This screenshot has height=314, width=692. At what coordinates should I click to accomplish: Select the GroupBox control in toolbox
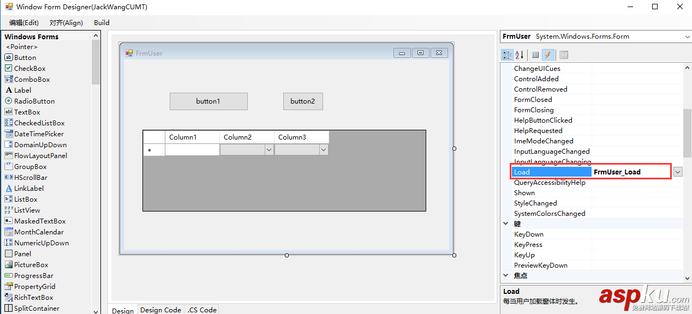coord(26,166)
